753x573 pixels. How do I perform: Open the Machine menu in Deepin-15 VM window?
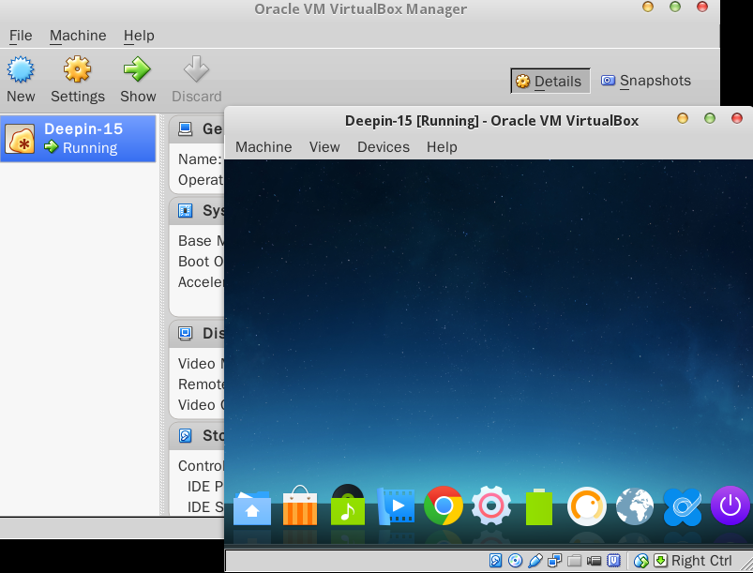click(264, 147)
